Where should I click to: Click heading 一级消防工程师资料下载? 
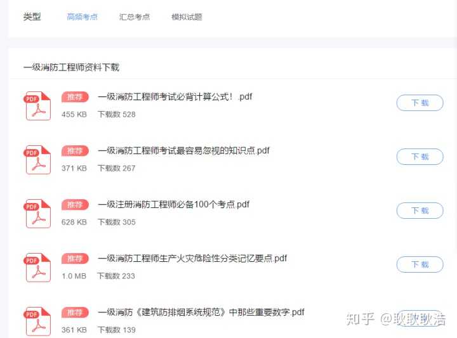tap(71, 68)
